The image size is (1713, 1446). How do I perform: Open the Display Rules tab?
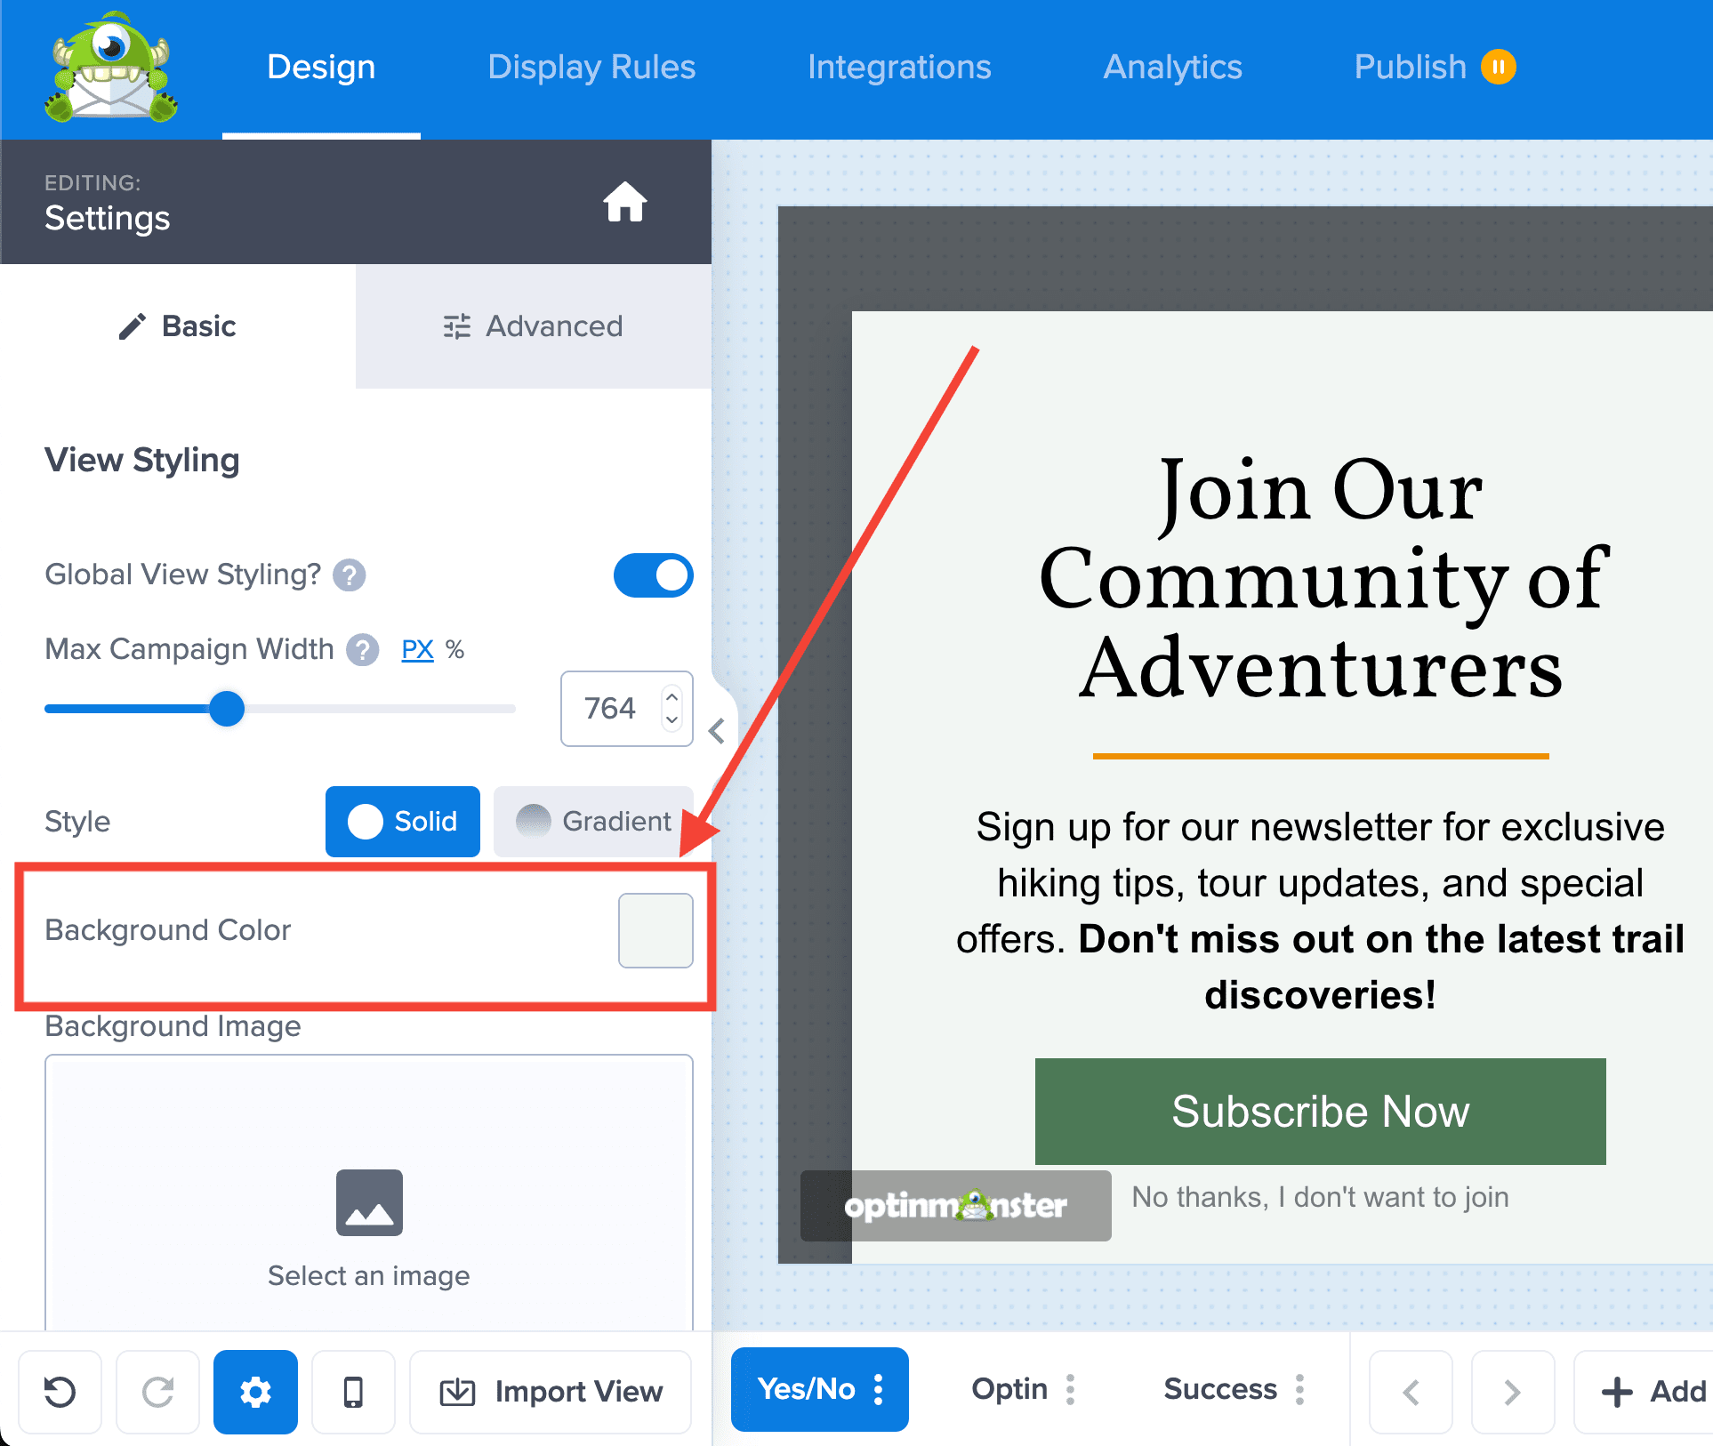pyautogui.click(x=591, y=68)
